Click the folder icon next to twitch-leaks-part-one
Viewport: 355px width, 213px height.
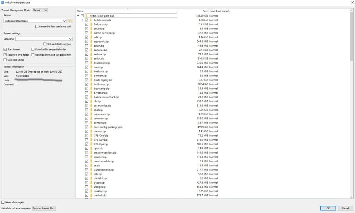click(86, 16)
